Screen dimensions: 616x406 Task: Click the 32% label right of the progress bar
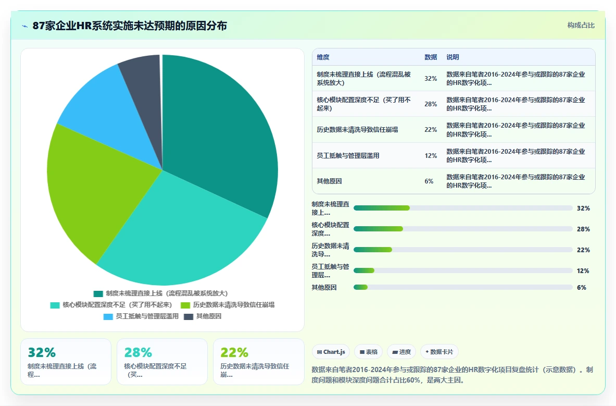point(583,208)
